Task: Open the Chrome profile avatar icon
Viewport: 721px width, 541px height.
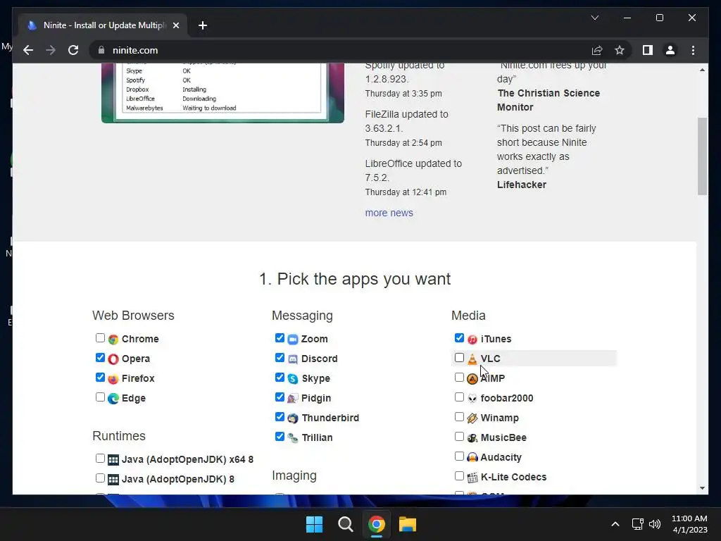Action: 670,50
